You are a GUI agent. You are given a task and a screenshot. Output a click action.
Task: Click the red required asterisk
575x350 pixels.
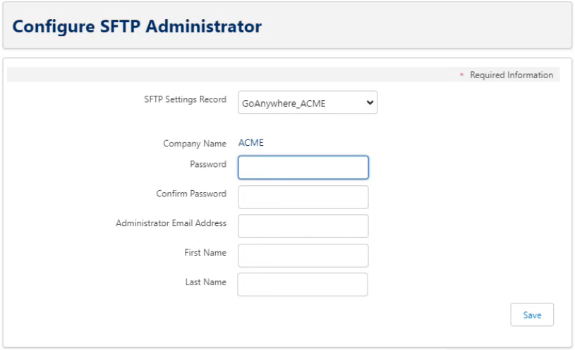tap(461, 76)
